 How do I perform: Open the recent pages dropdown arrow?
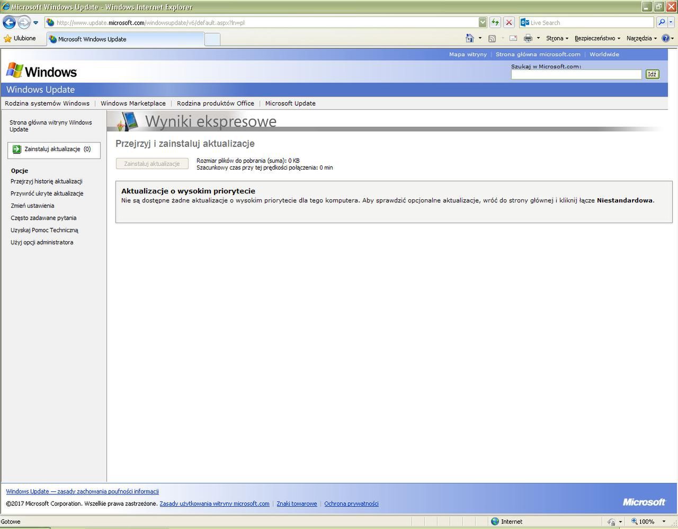pos(35,23)
